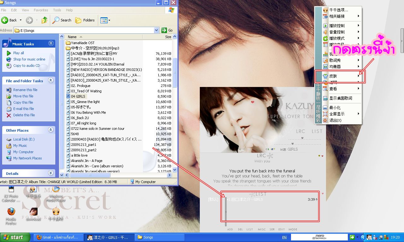The height and width of the screenshot is (242, 404).
Task: Open the Tools menu
Action: pyautogui.click(x=57, y=10)
